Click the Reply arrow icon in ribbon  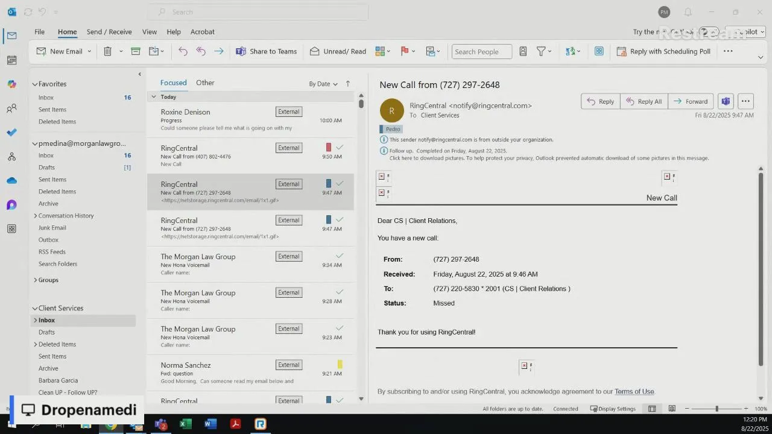pos(183,51)
